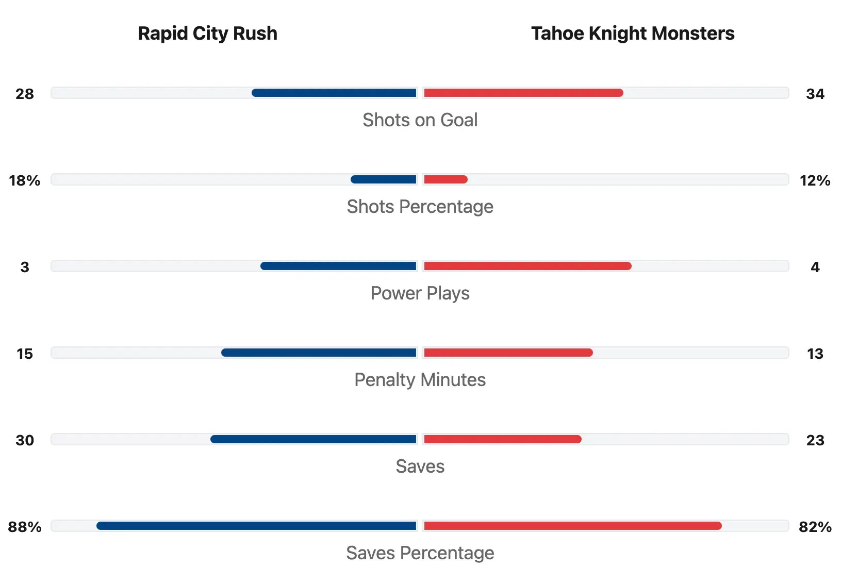Click the Penalty Minutes stat label
The height and width of the screenshot is (567, 841).
[x=420, y=380]
